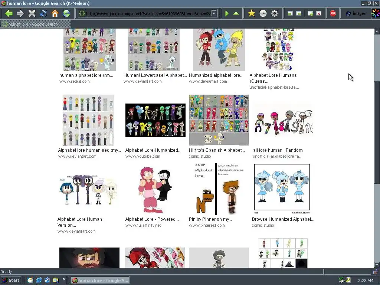The height and width of the screenshot is (285, 380).
Task: Switch to previous tab via toolbar icon
Action: point(290,13)
